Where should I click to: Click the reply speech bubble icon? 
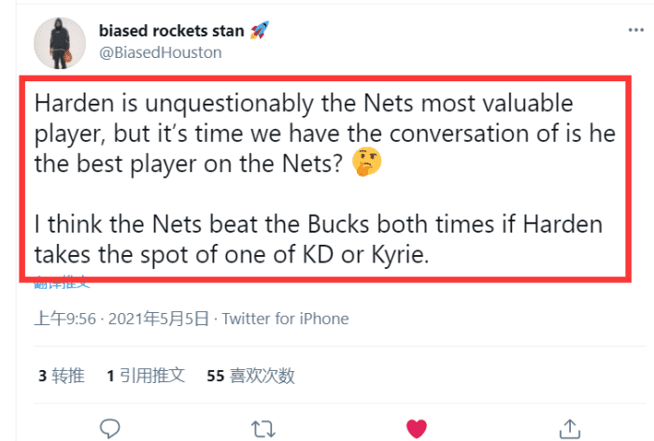(x=110, y=428)
